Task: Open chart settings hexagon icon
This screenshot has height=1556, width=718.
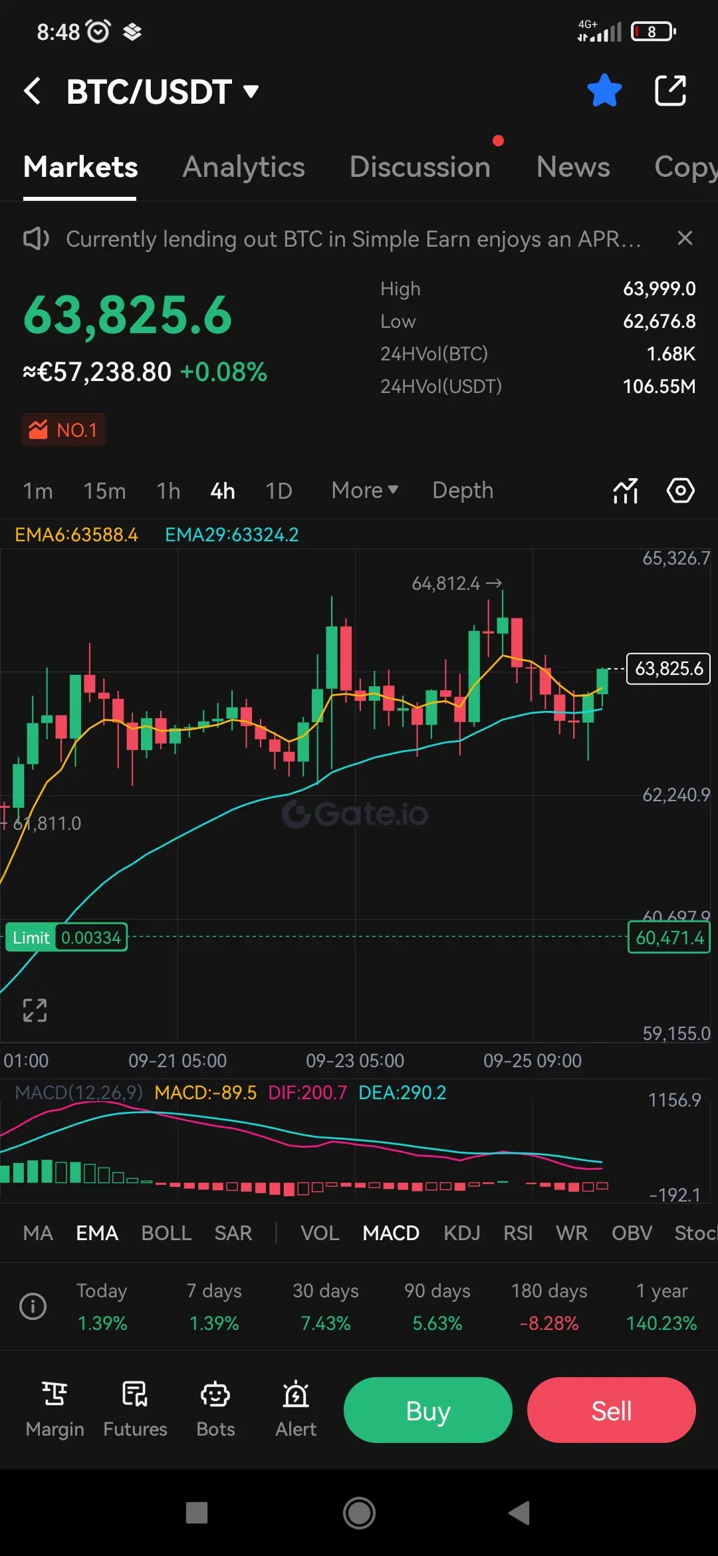Action: [681, 491]
